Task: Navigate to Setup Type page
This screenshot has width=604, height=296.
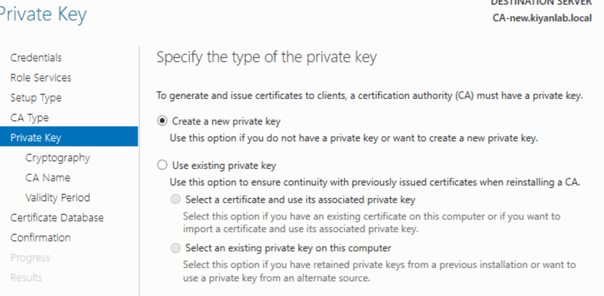Action: pos(36,97)
